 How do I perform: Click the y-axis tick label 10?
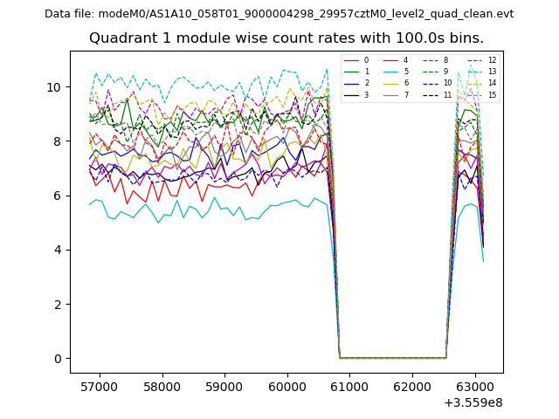click(55, 87)
